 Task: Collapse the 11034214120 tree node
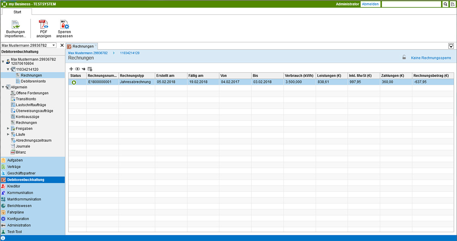(x=8, y=69)
